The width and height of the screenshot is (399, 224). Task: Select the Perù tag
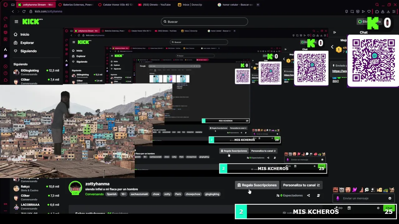(178, 194)
